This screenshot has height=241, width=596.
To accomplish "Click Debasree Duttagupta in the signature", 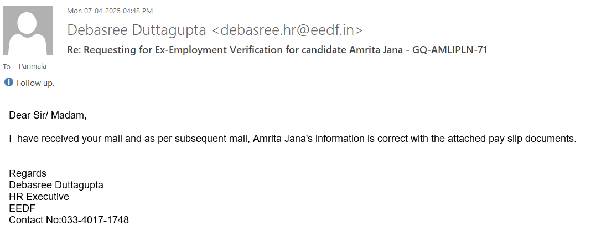I will click(56, 185).
